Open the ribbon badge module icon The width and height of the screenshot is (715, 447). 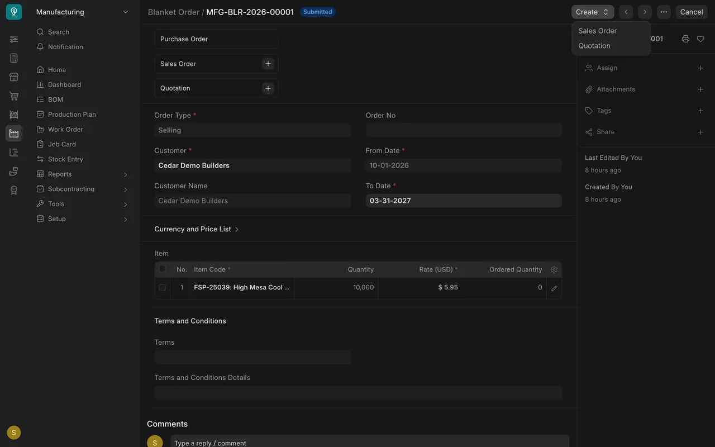tap(14, 190)
